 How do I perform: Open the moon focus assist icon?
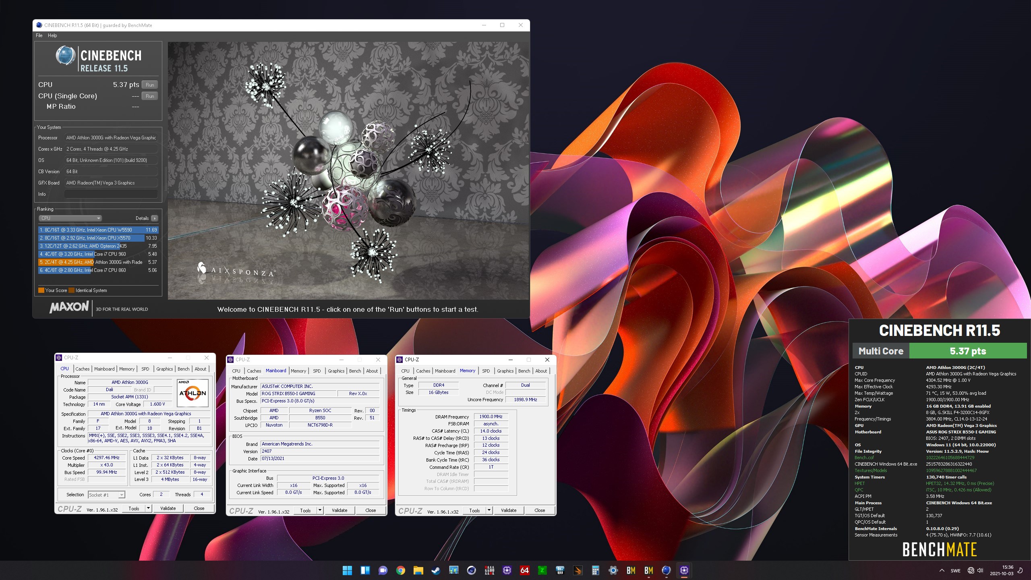1020,570
